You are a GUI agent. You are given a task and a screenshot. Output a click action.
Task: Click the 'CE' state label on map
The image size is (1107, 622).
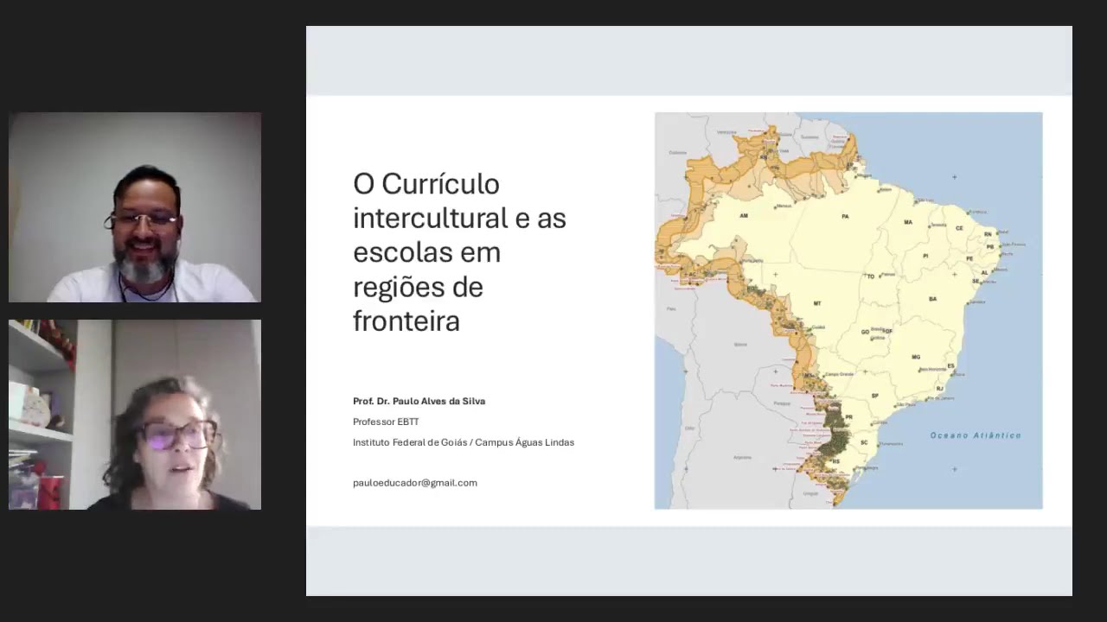[959, 228]
